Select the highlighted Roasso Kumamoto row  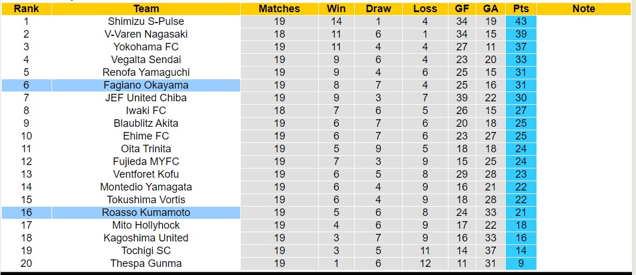coord(146,212)
